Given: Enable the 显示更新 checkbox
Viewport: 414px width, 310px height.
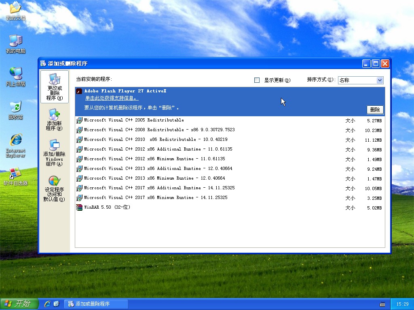Looking at the screenshot, I should pos(257,80).
